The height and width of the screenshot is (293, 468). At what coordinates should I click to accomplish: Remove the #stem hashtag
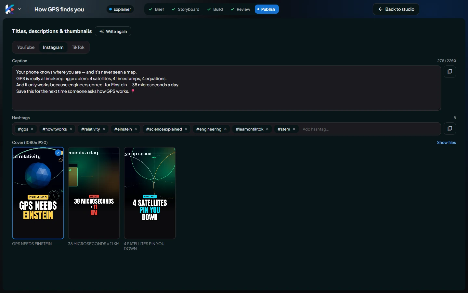click(x=294, y=129)
